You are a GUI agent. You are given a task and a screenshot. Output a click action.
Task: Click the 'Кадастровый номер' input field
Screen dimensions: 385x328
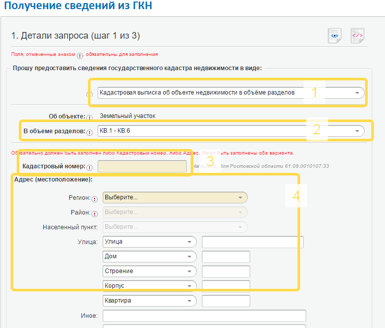142,166
